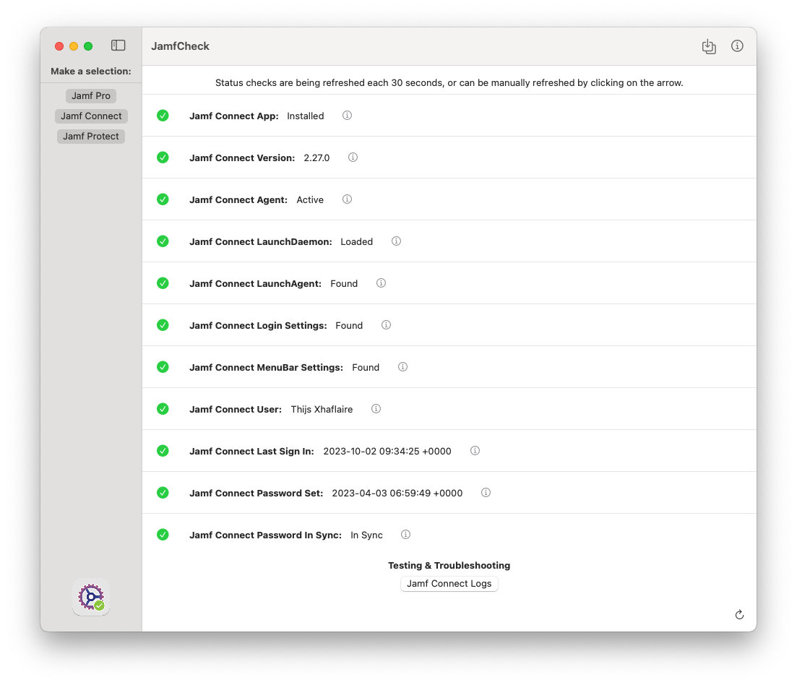Open the app info icon in title bar

click(x=737, y=46)
